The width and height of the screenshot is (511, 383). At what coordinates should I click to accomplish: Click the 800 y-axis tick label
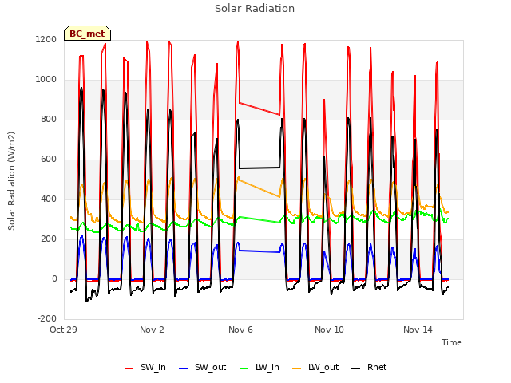49,120
